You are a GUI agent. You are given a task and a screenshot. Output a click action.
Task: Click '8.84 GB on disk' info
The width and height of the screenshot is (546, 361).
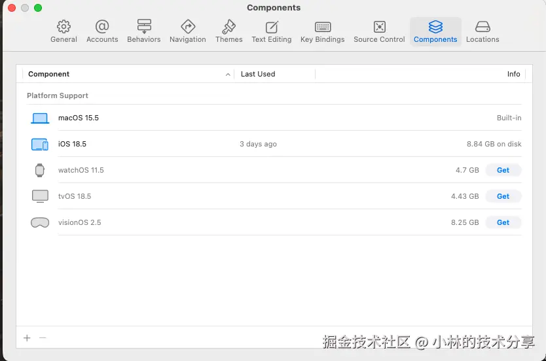[494, 144]
